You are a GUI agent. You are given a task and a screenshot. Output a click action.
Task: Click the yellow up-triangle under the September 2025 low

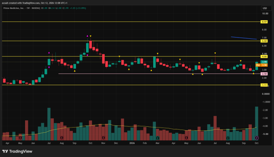tap(75, 71)
